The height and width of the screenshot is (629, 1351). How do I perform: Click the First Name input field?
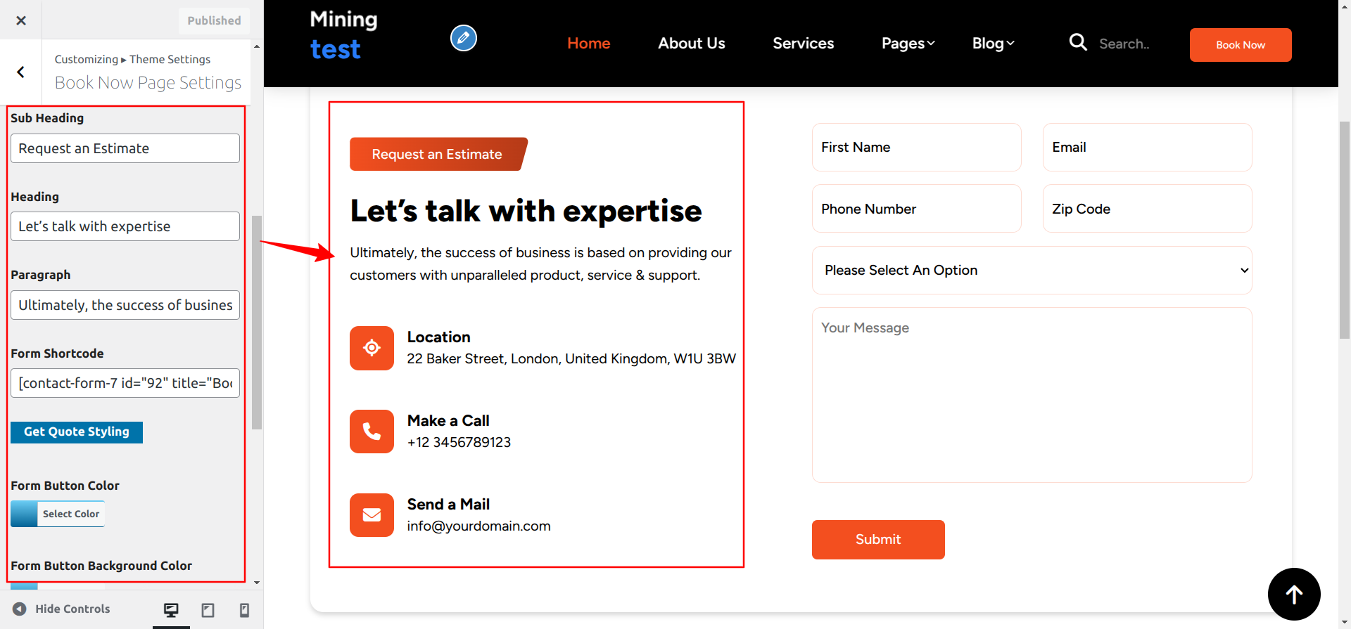click(916, 148)
